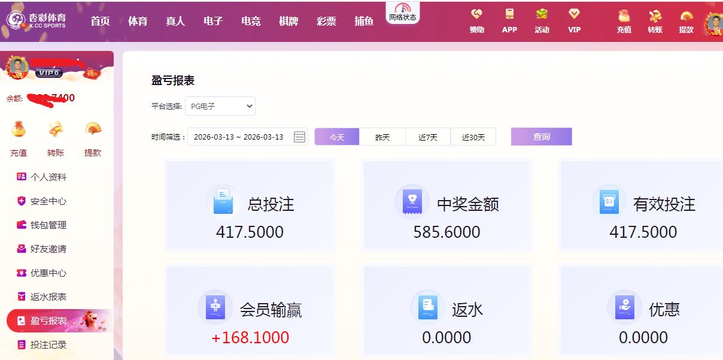
Task: Open the calendar picker icon
Action: (x=300, y=137)
